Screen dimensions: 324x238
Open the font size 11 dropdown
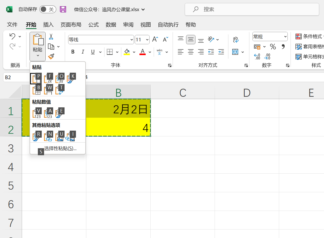click(x=147, y=40)
